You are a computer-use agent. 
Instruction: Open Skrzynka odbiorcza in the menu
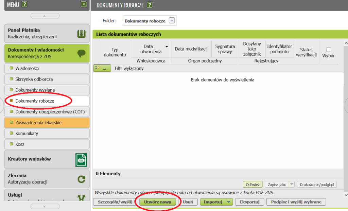click(x=34, y=79)
